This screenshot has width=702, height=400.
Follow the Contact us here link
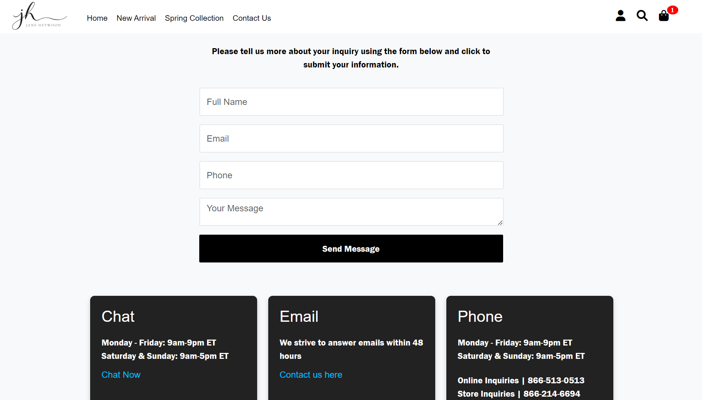(311, 375)
